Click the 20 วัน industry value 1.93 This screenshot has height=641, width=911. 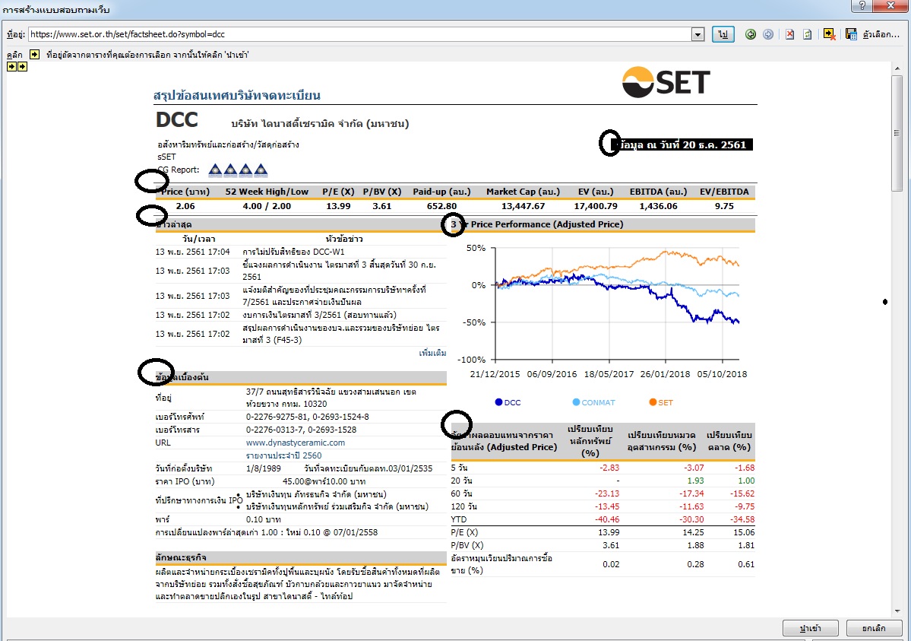tap(695, 481)
